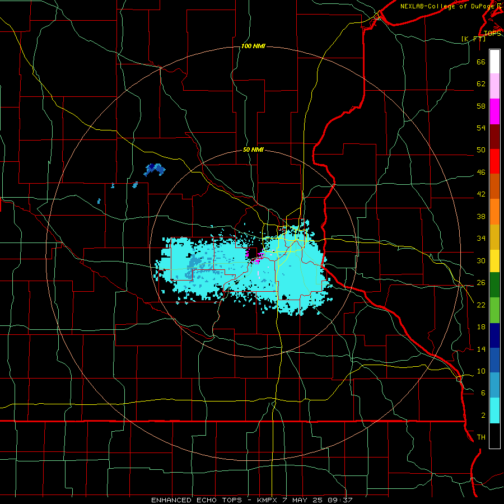
Task: Click the "26" legend value
Action: coord(481,283)
